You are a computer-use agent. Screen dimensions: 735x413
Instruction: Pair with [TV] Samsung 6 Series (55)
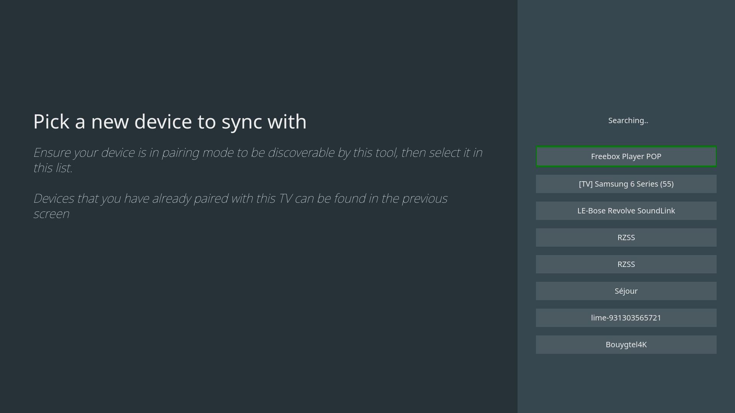pos(626,184)
